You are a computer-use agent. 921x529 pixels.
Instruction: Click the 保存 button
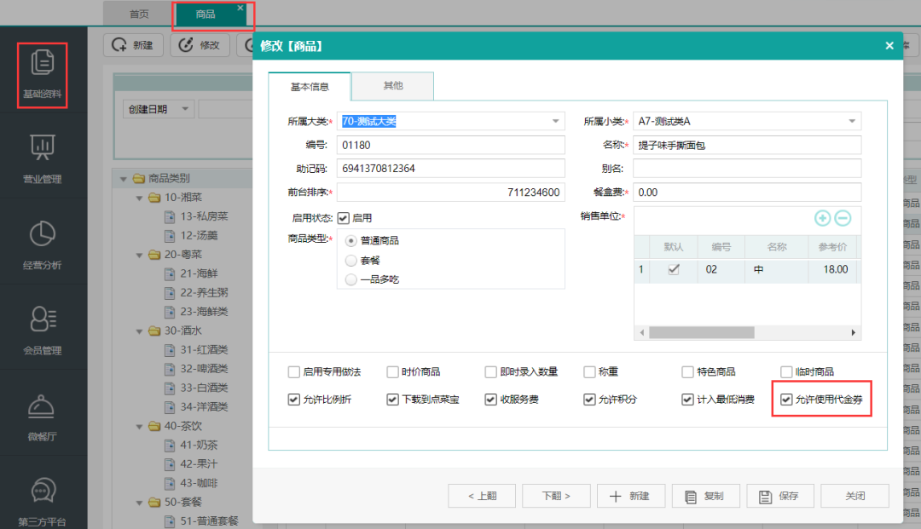[779, 496]
